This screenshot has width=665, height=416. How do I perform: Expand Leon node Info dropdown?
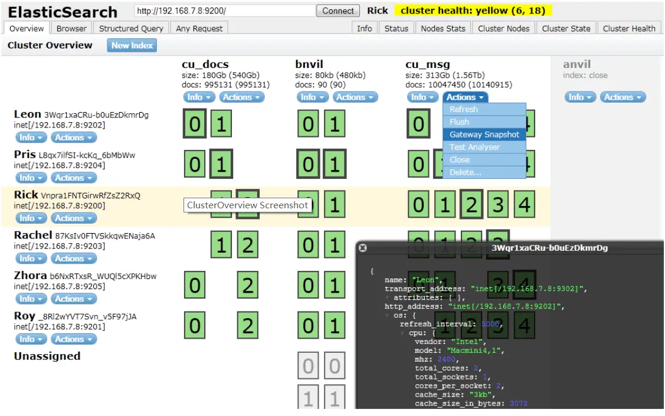click(x=31, y=137)
